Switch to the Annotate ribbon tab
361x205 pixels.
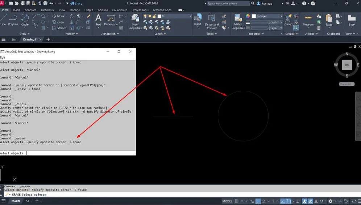pyautogui.click(x=30, y=10)
